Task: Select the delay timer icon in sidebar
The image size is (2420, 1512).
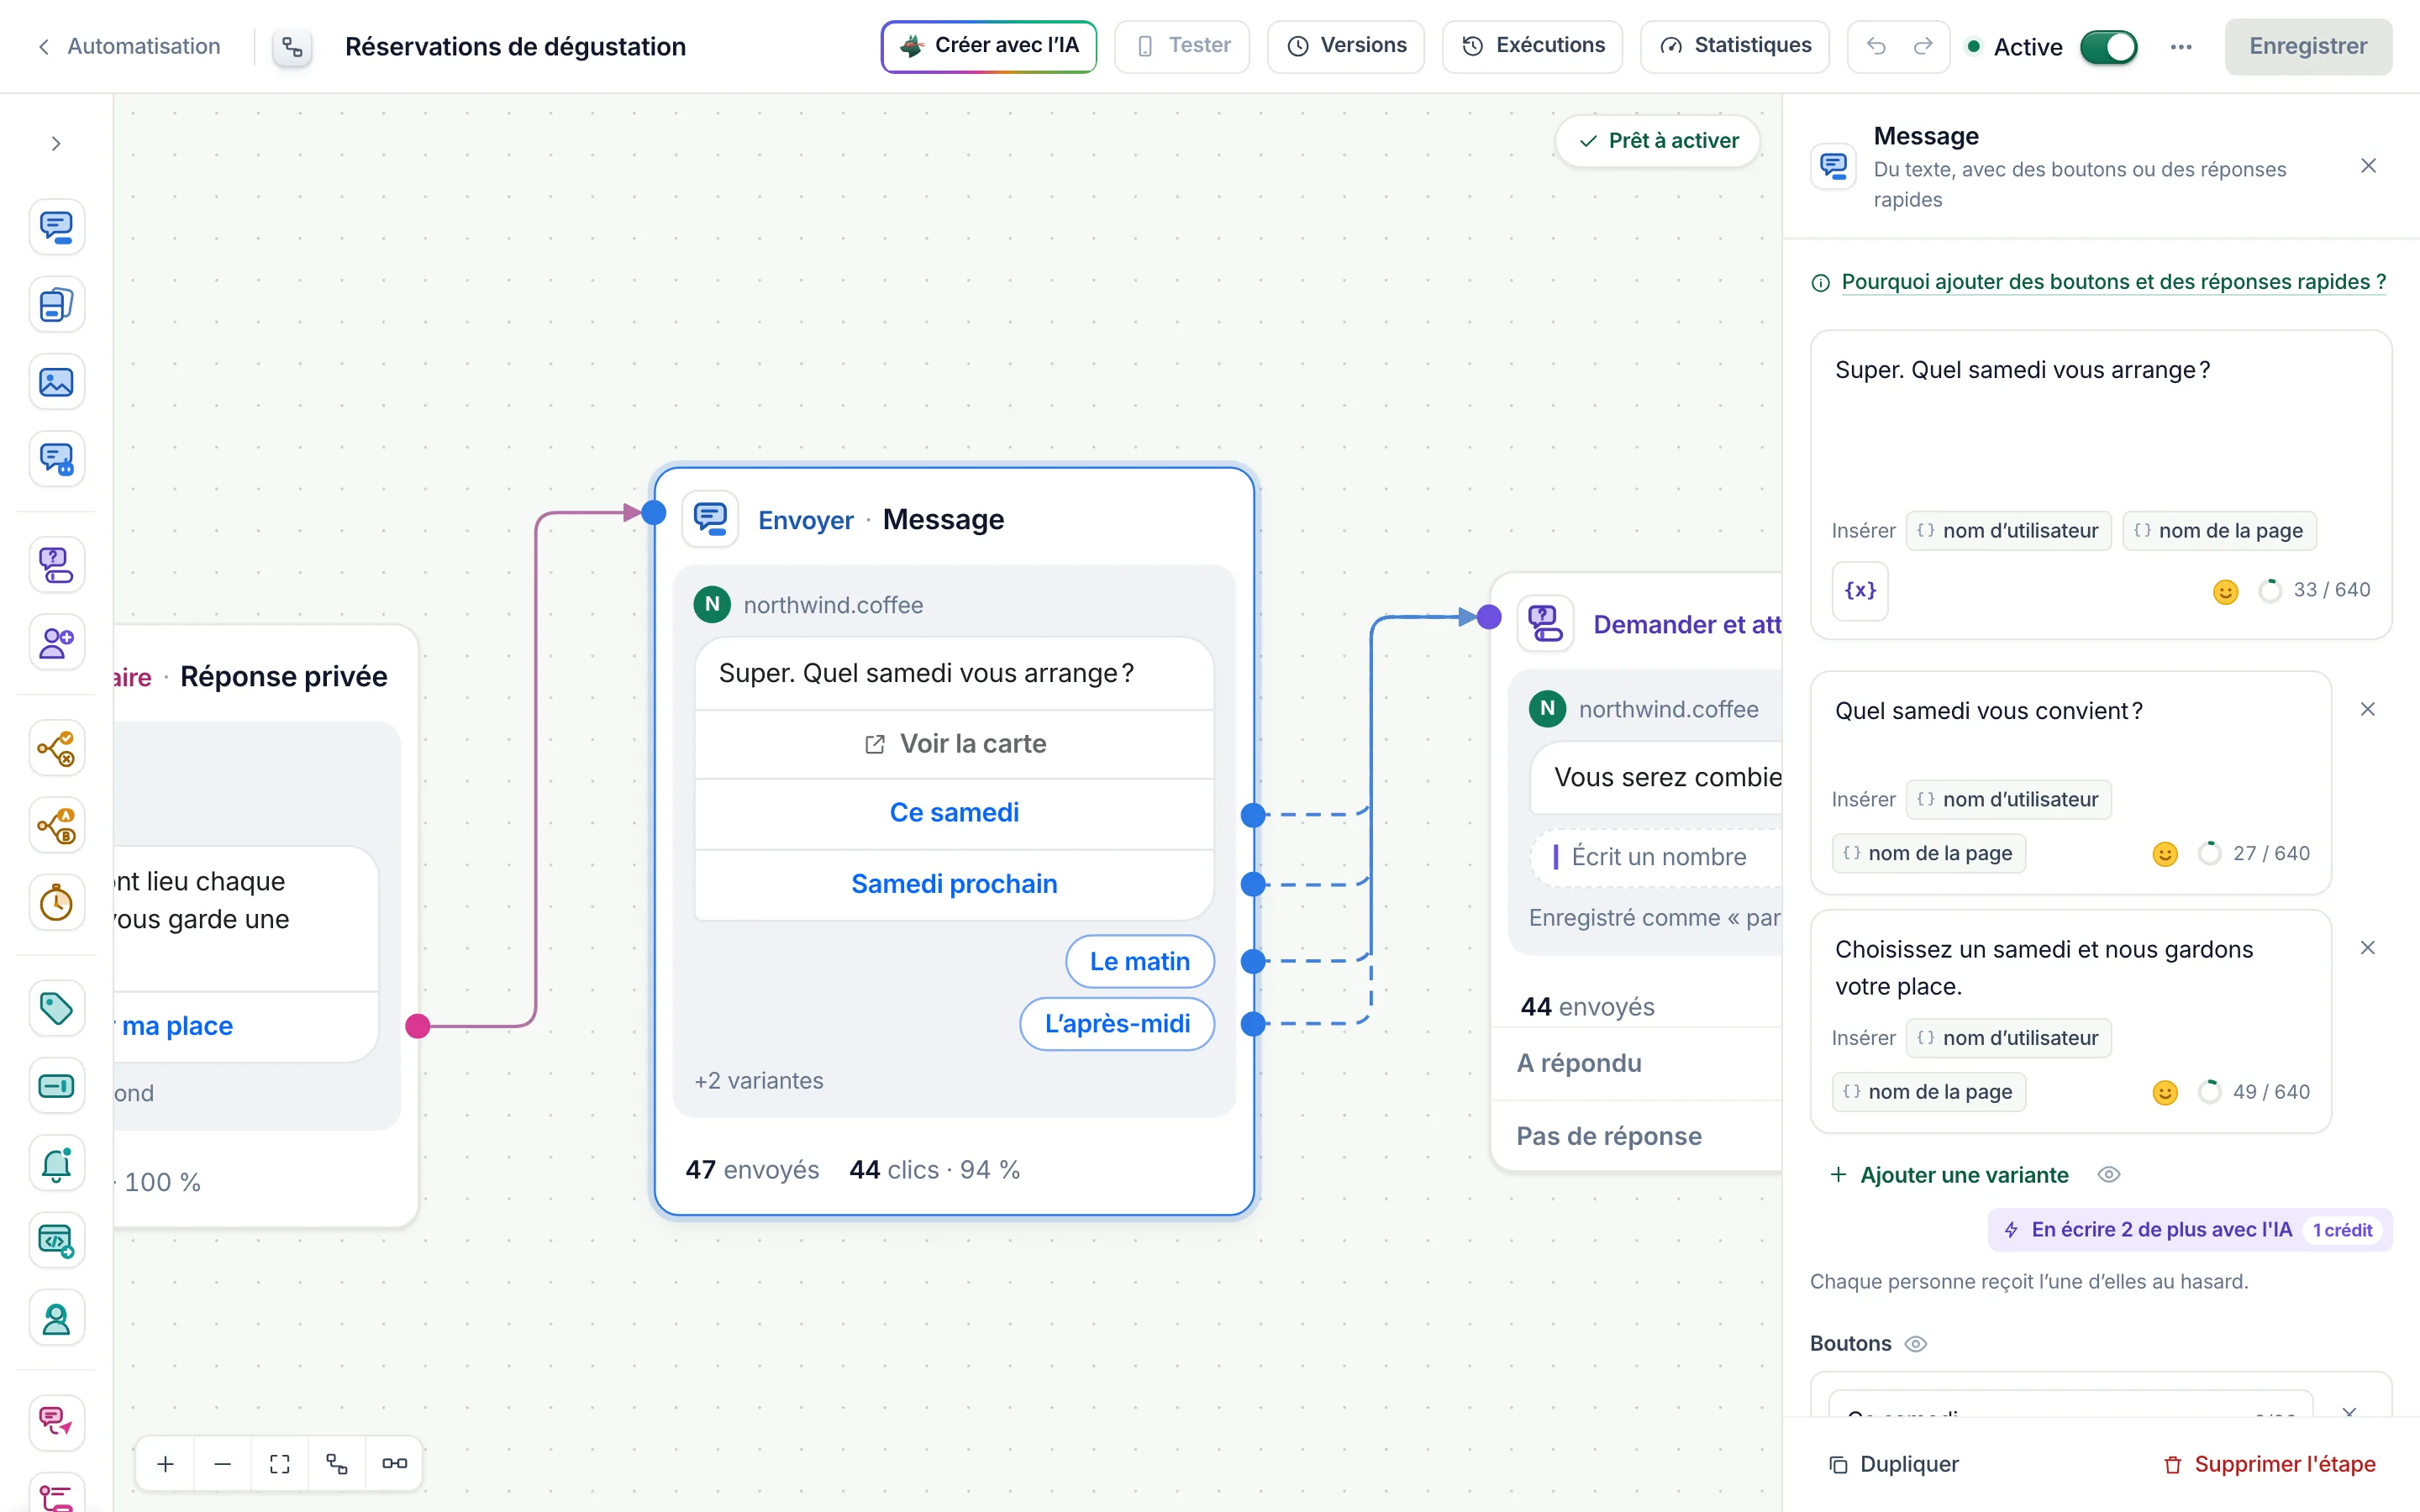Action: (56, 903)
